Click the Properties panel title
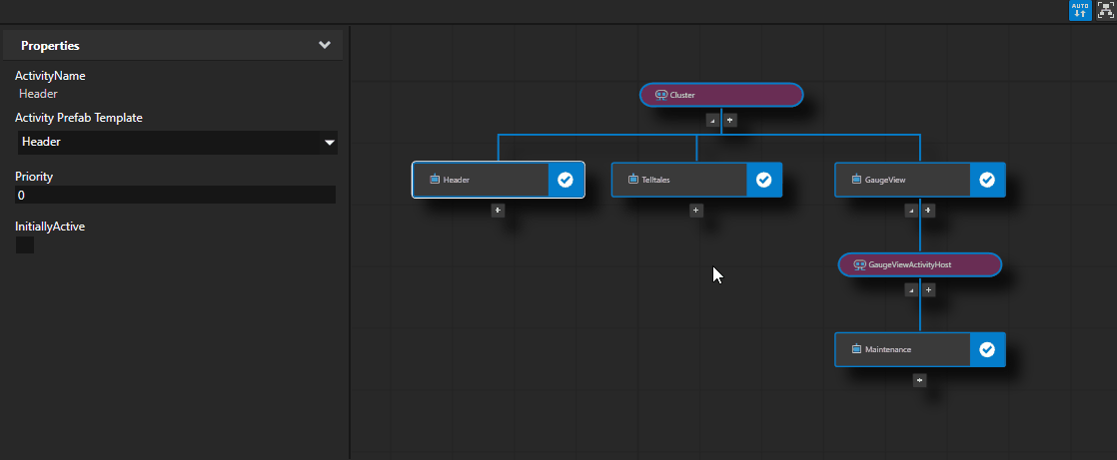Viewport: 1117px width, 460px height. tap(50, 46)
